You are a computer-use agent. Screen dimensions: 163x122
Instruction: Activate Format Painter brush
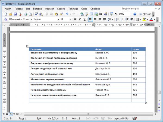61,14
